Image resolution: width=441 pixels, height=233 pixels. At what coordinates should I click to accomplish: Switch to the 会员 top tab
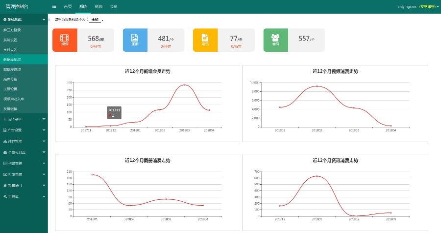click(x=114, y=6)
